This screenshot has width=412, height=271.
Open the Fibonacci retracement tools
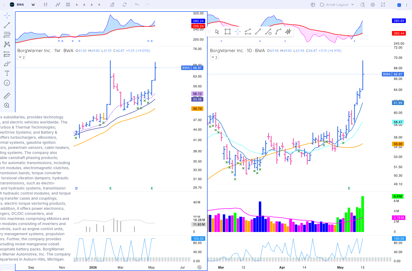(7, 35)
